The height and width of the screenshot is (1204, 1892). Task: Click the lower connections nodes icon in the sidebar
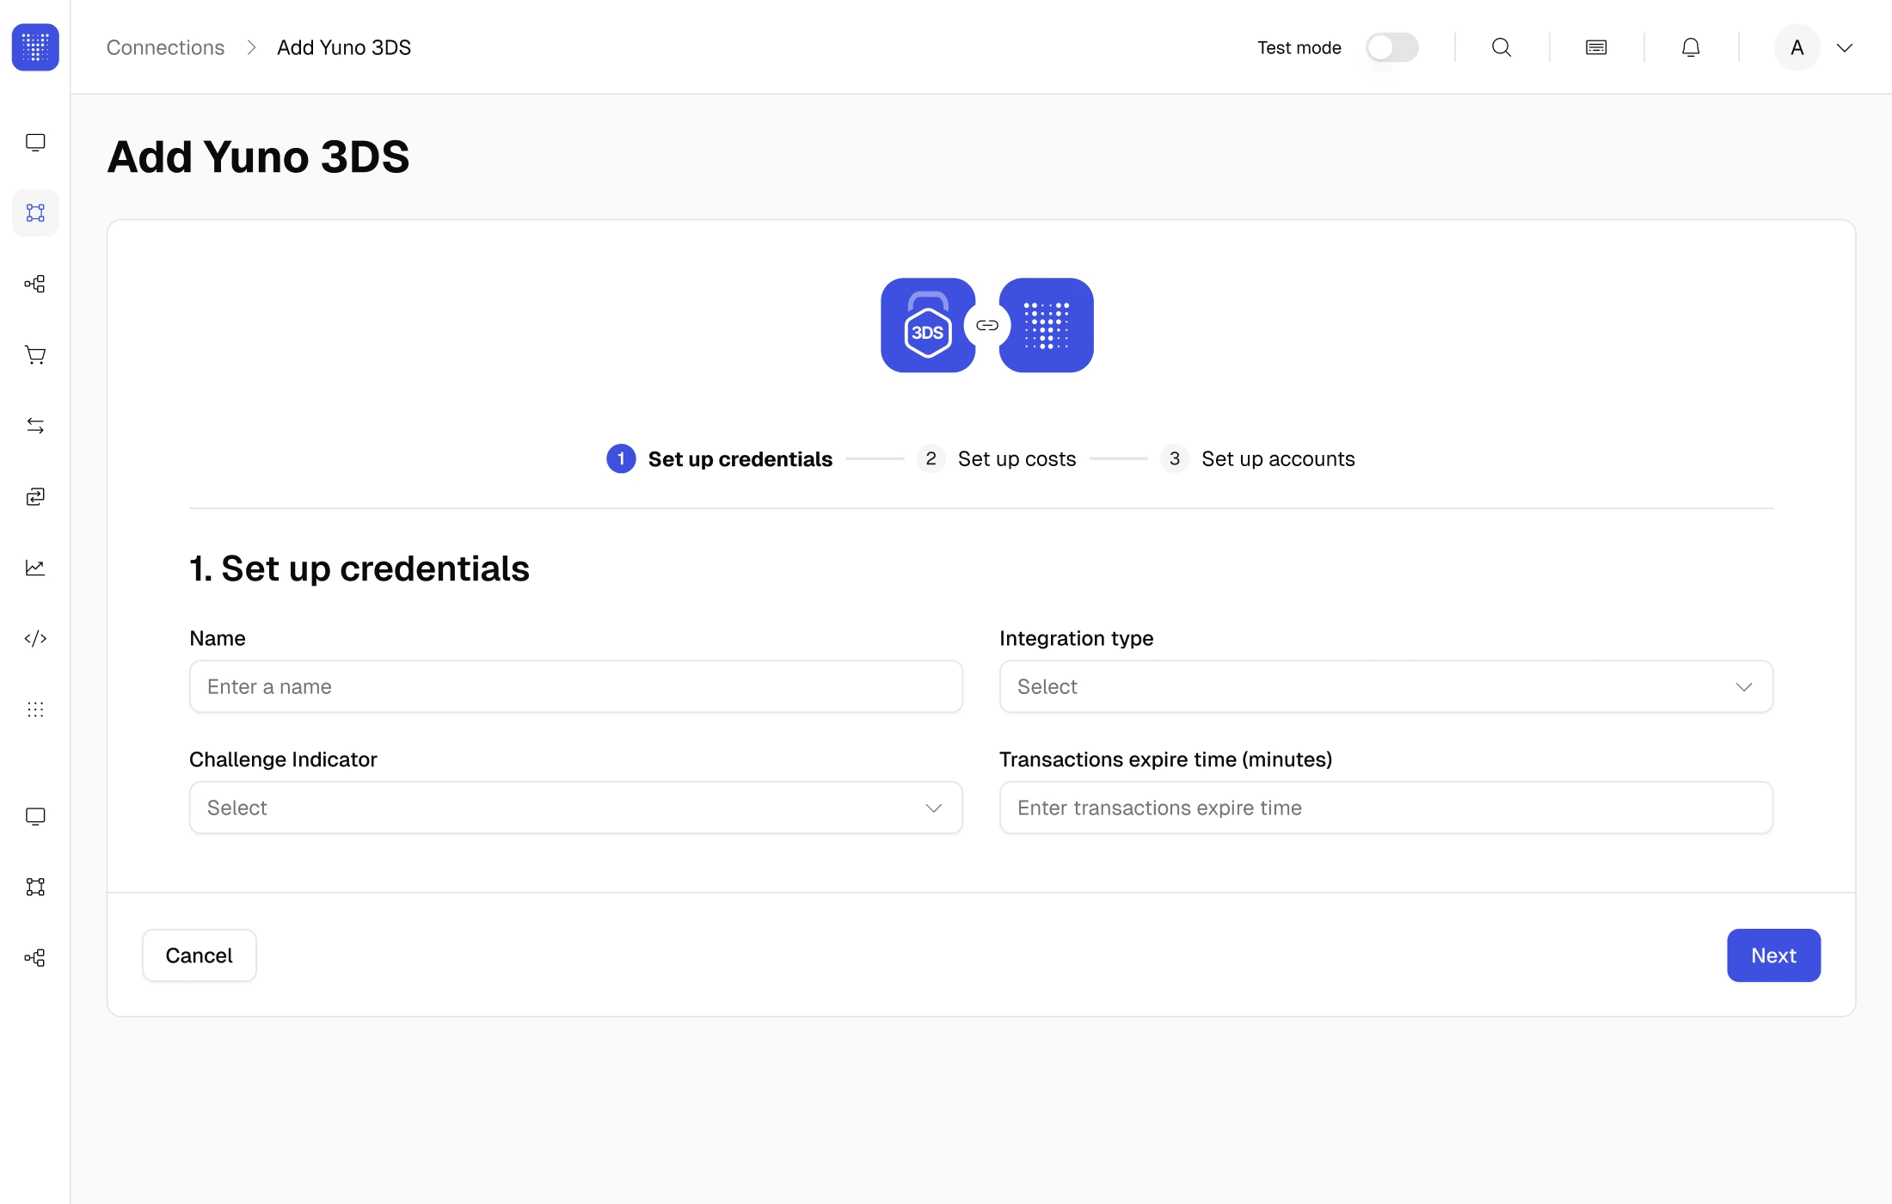click(x=35, y=887)
